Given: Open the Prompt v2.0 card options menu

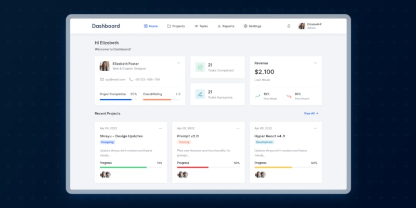Looking at the screenshot, I should pyautogui.click(x=238, y=128).
